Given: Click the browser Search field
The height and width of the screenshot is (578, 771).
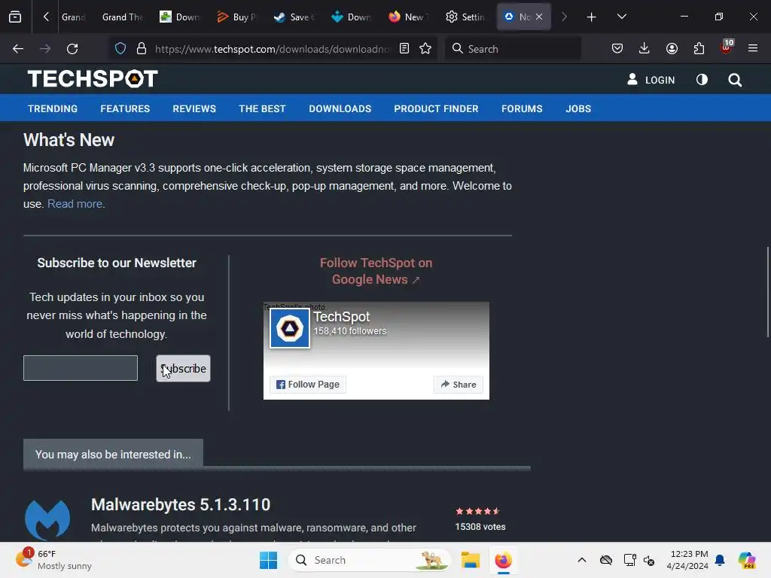Looking at the screenshot, I should pos(513,49).
